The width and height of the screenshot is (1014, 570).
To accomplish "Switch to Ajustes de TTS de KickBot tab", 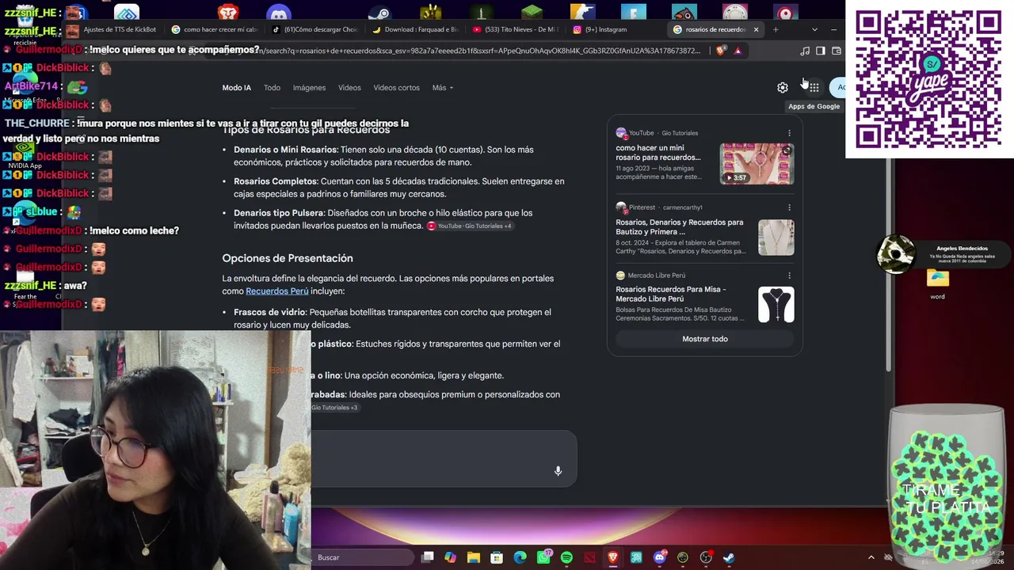I will pos(112,29).
